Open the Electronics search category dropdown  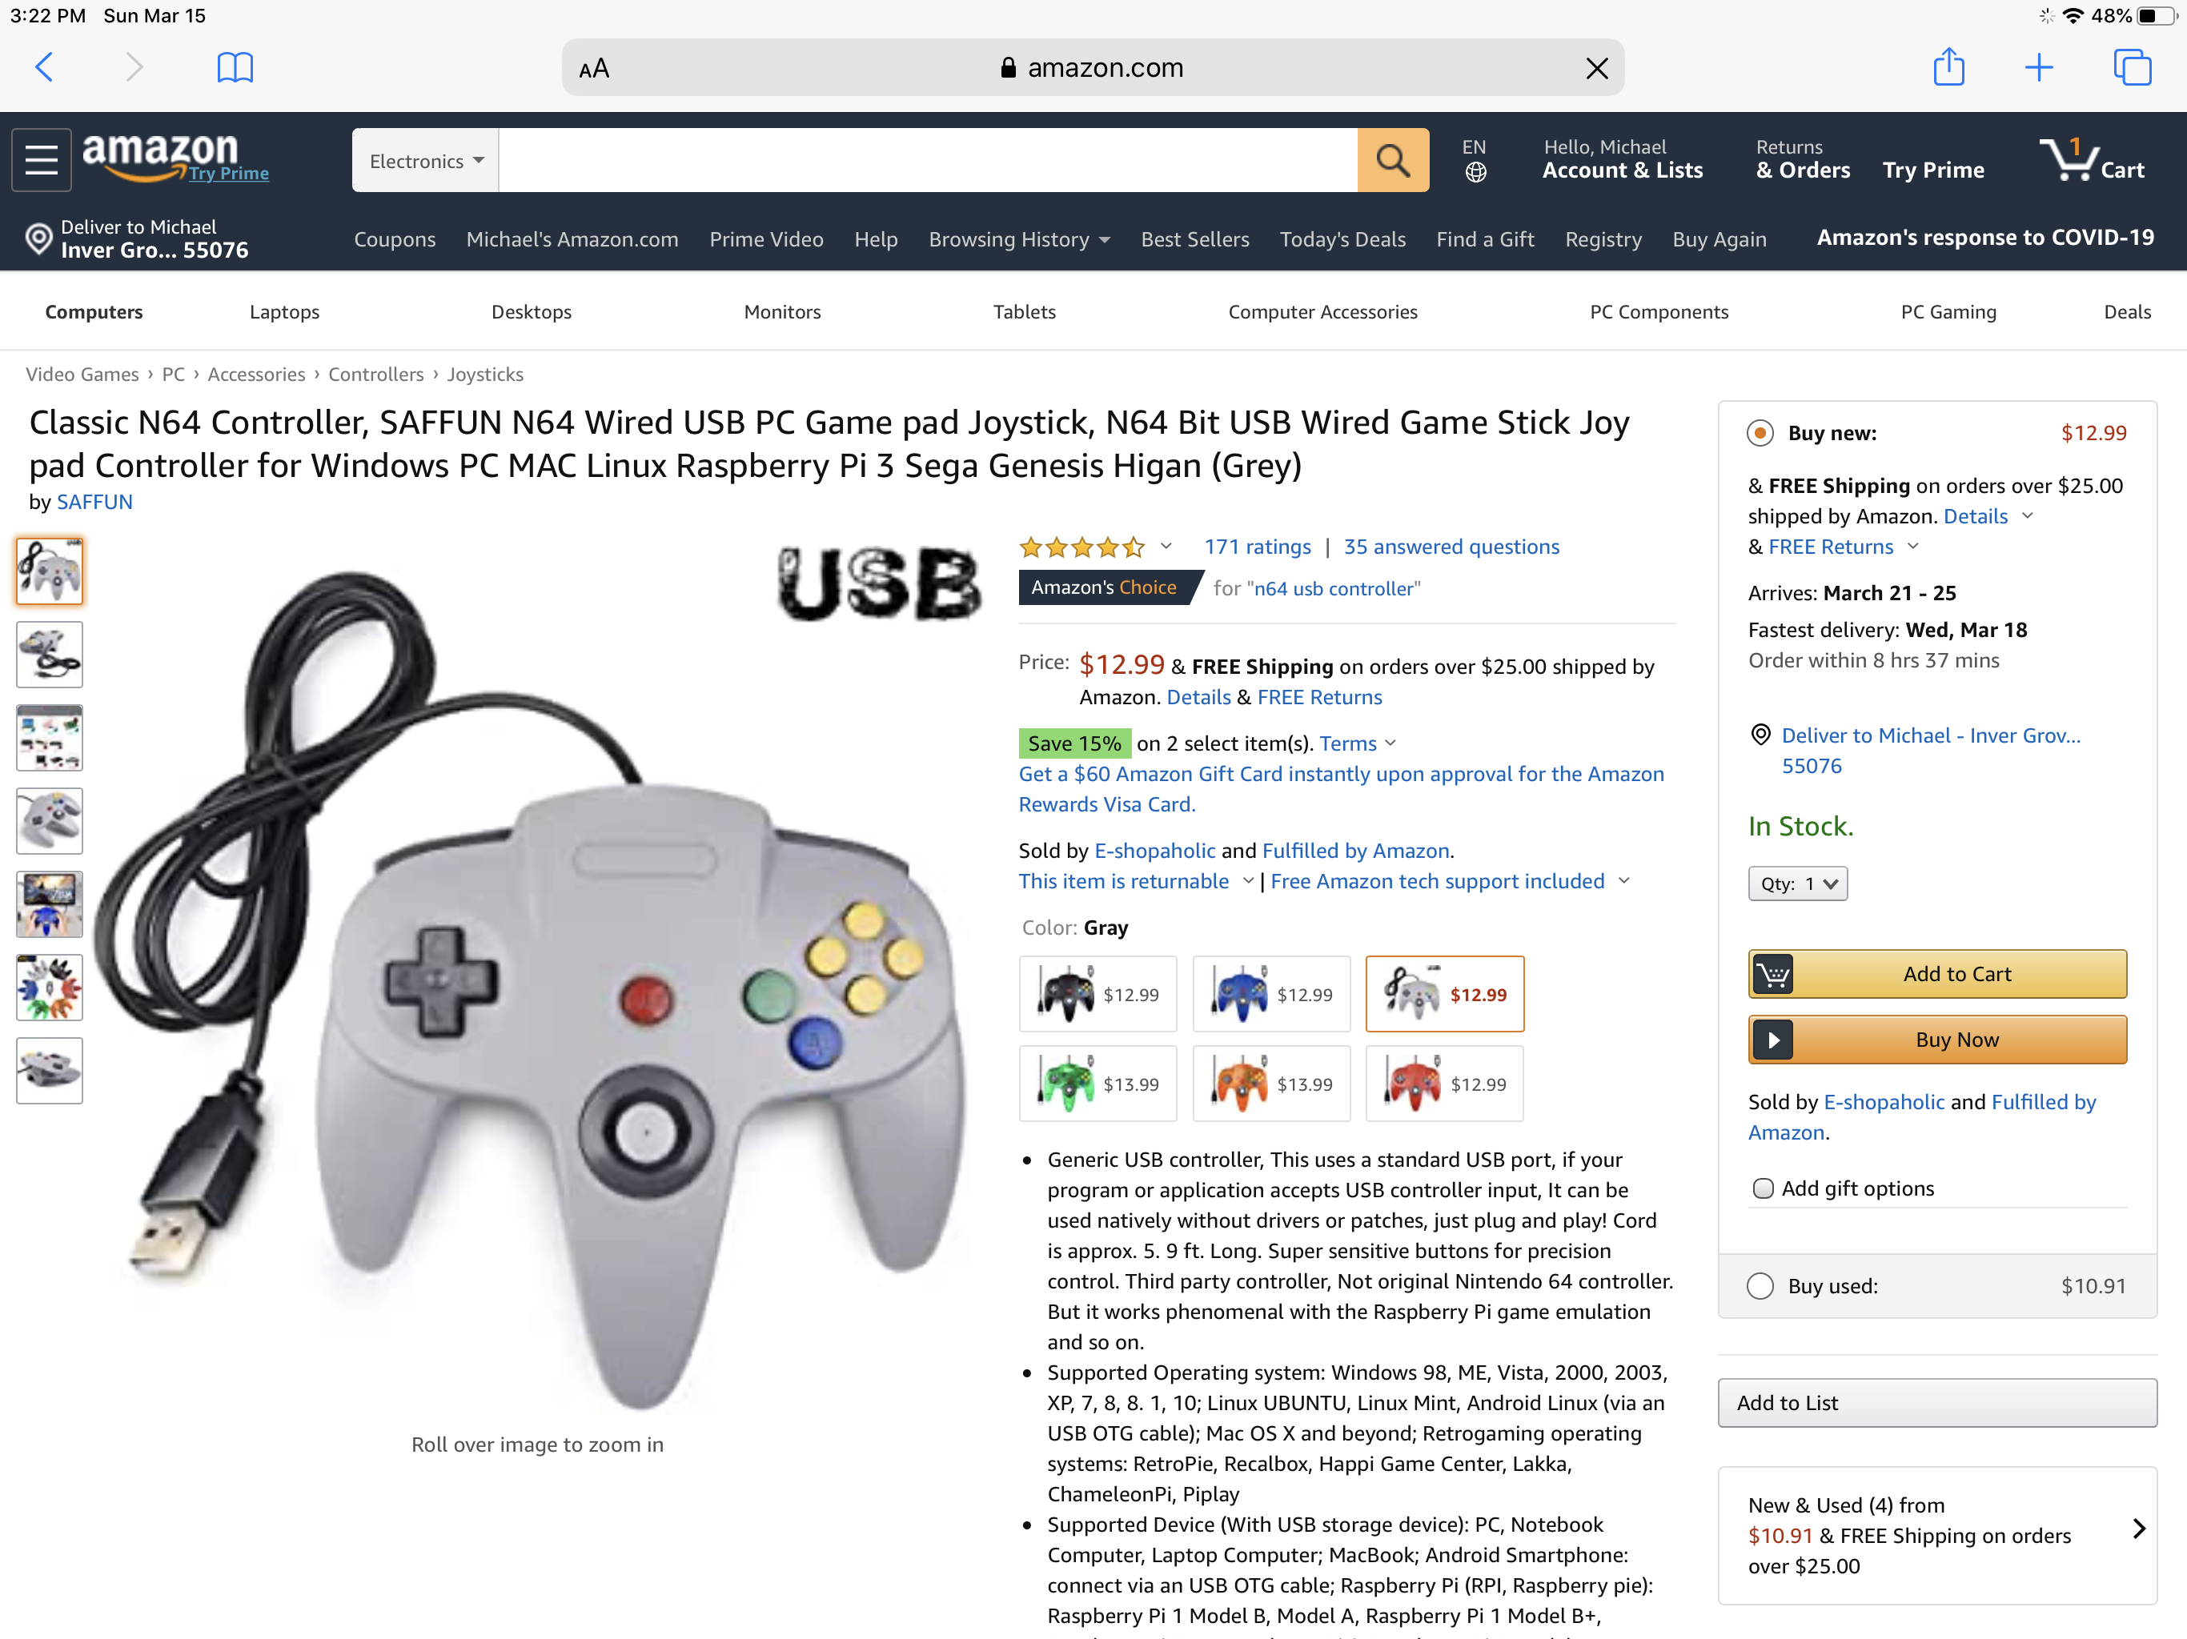426,160
